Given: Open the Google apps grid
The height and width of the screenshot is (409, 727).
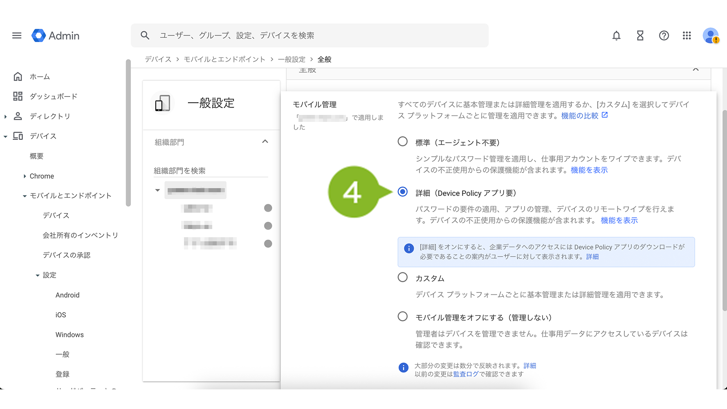Looking at the screenshot, I should tap(687, 36).
